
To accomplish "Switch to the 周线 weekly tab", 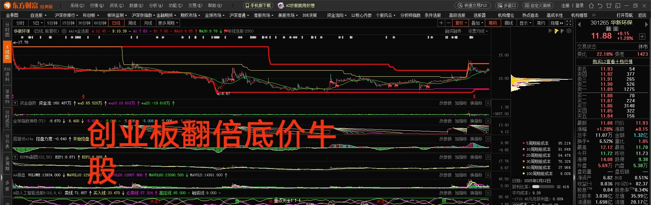I will [x=132, y=23].
